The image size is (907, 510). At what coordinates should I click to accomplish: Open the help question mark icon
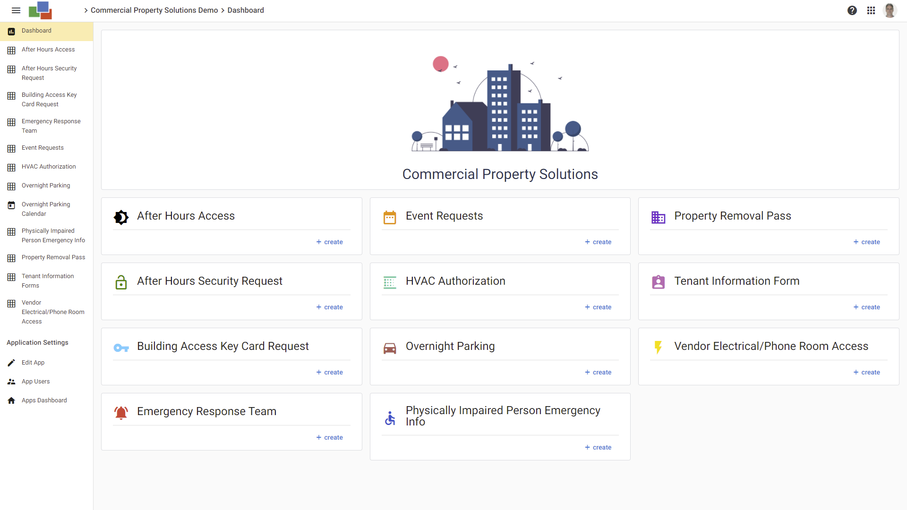852,10
